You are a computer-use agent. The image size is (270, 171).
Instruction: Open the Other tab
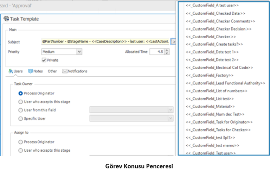pos(52,71)
